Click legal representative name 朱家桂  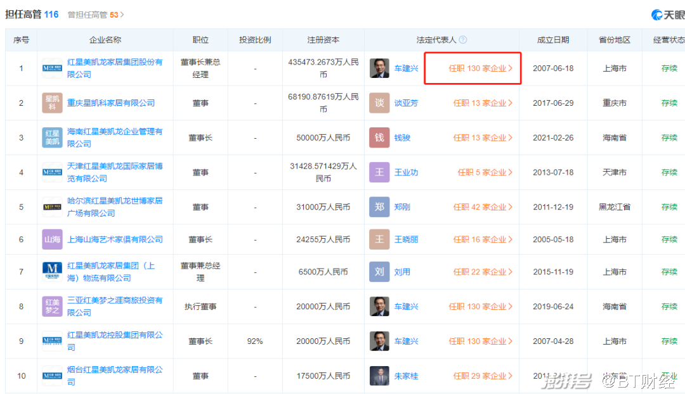[406, 376]
